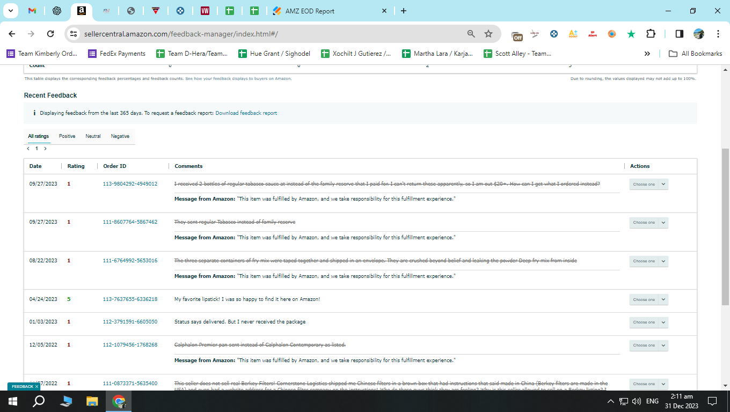The height and width of the screenshot is (412, 730).
Task: Show hidden system tray icons
Action: pyautogui.click(x=610, y=401)
